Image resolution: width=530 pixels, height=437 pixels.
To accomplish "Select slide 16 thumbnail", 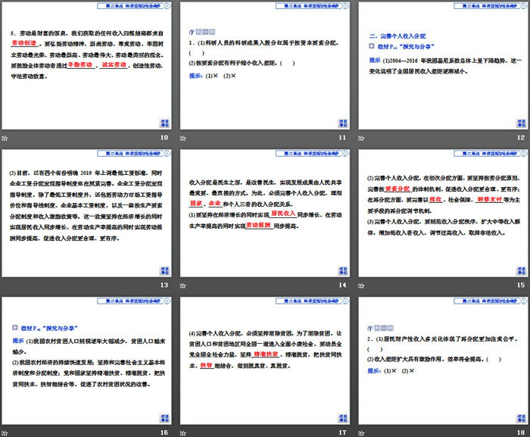I will (x=86, y=361).
